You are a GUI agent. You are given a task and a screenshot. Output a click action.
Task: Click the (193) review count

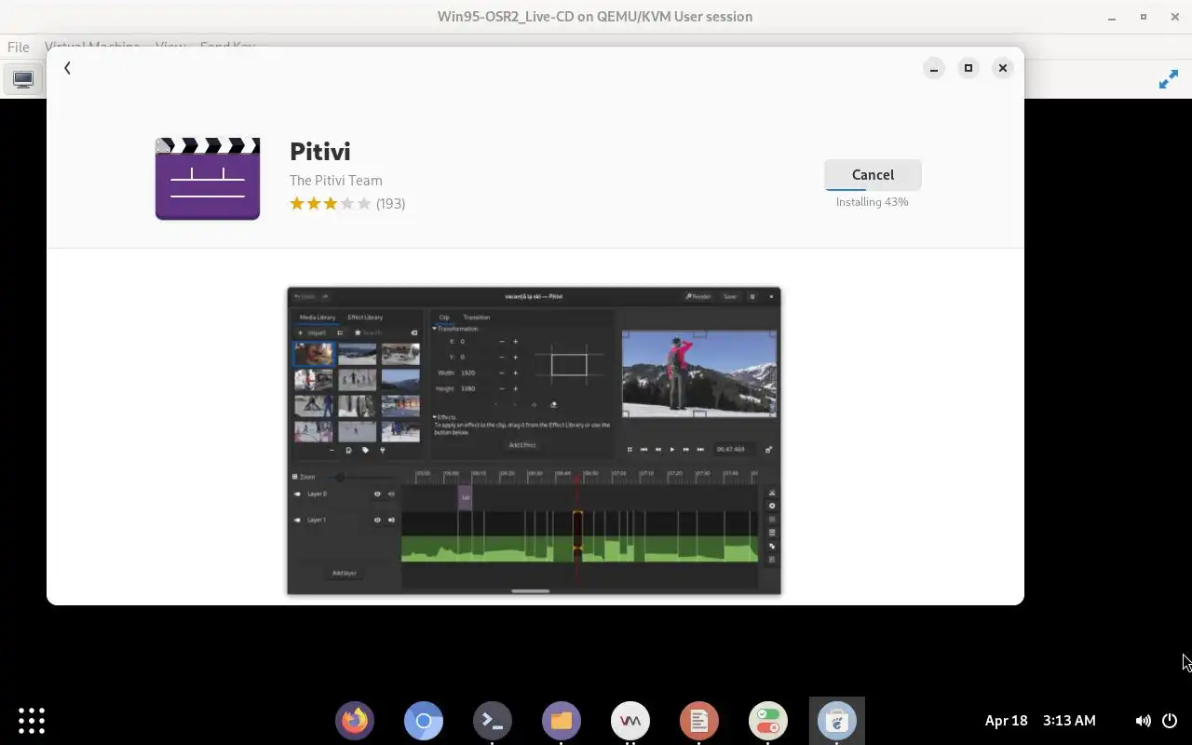point(390,203)
